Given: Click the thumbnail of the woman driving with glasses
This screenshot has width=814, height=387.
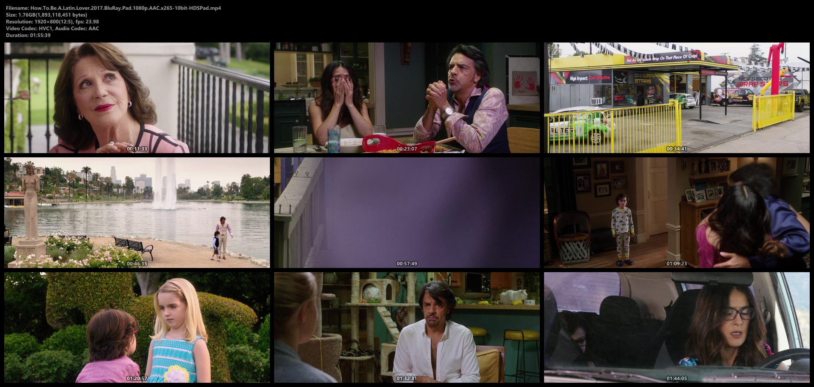Looking at the screenshot, I should [x=676, y=327].
